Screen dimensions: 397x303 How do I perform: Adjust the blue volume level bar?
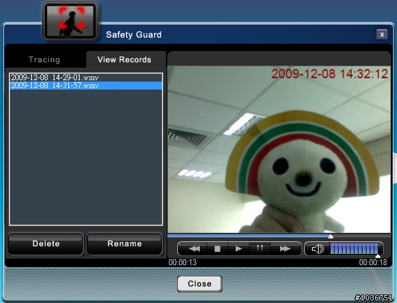[354, 249]
